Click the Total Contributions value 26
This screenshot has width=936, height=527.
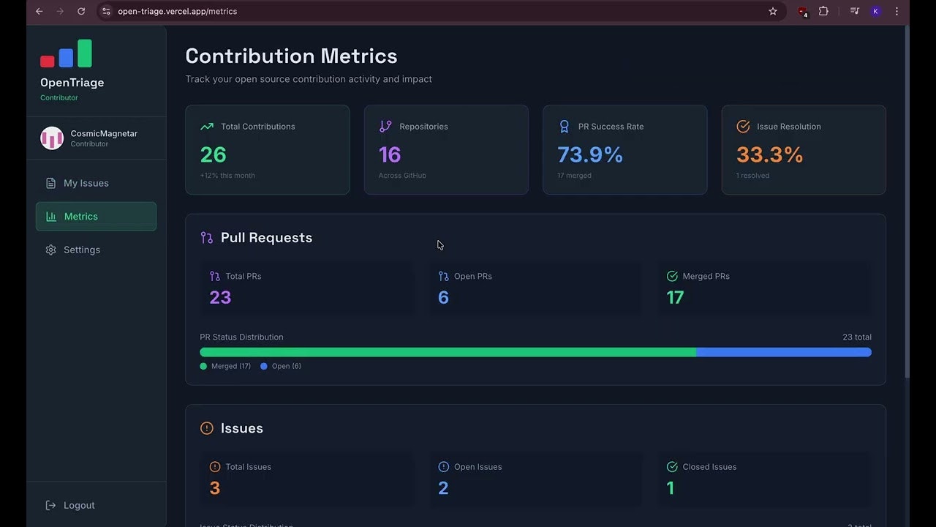214,154
